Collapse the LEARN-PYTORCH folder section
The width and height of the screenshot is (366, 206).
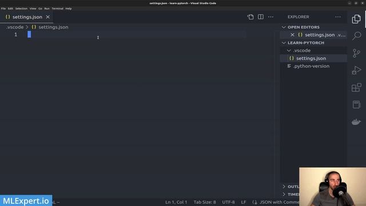313,43
